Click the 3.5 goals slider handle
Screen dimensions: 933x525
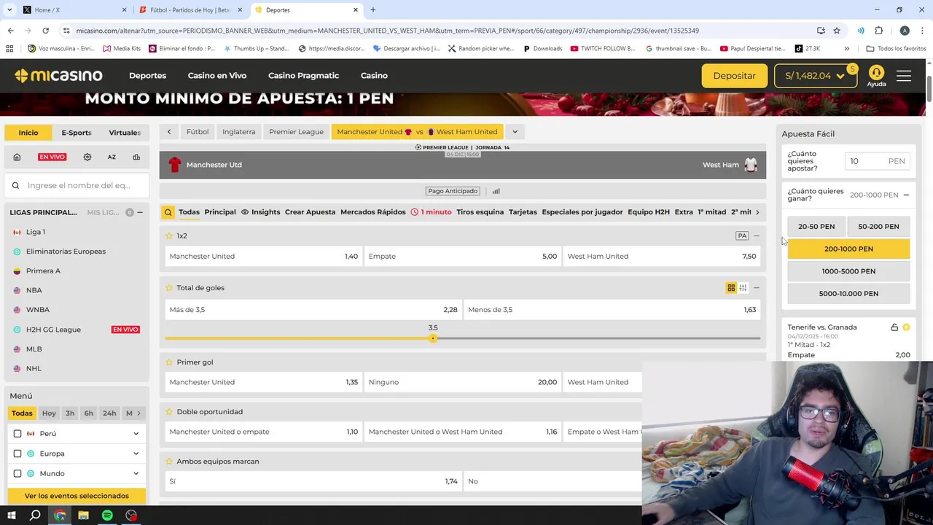coord(433,338)
